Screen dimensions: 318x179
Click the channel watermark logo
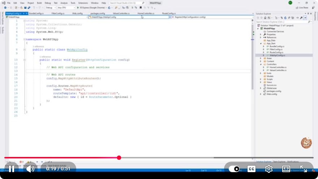[306, 143]
